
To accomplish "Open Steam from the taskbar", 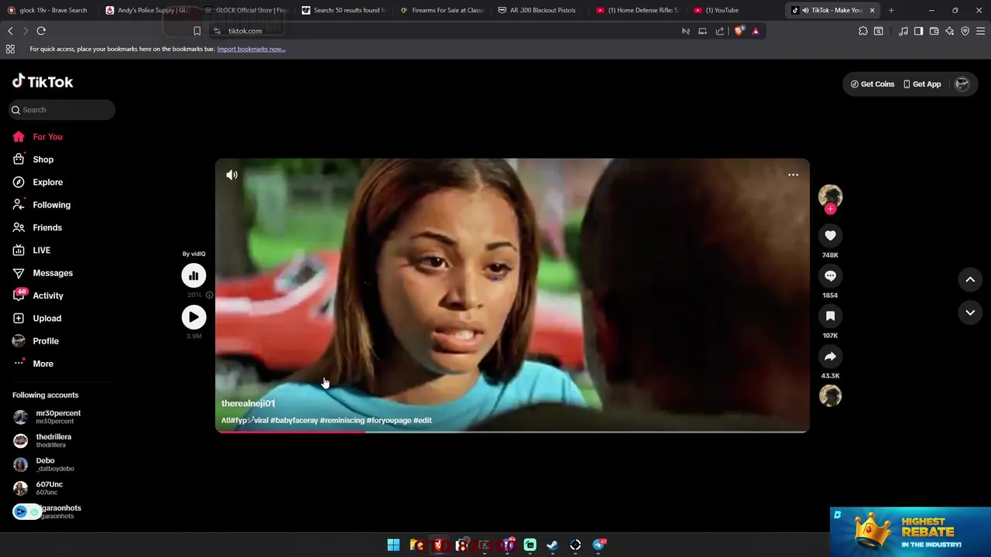I will click(552, 545).
